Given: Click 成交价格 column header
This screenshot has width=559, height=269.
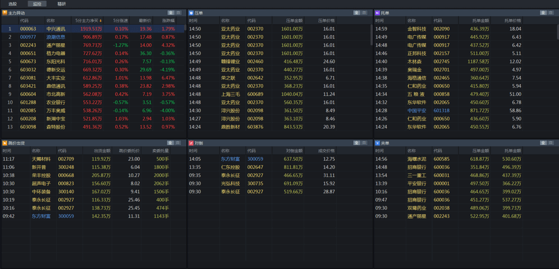Looking at the screenshot, I should [320, 151].
